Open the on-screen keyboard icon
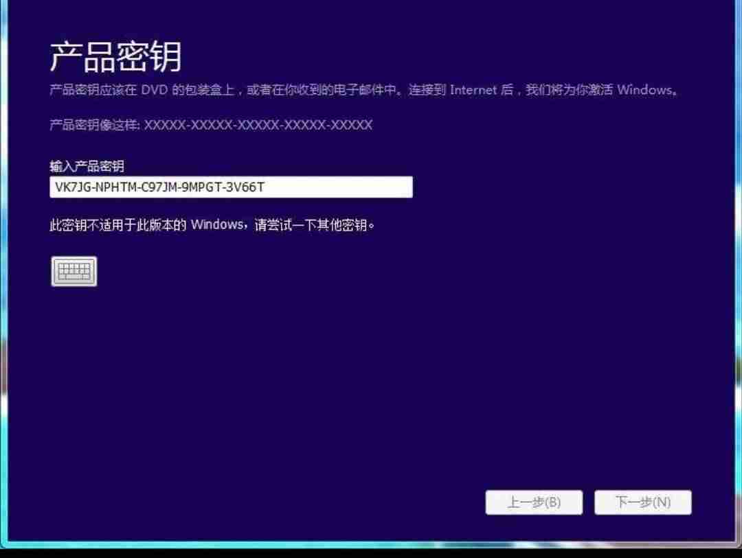 point(74,271)
